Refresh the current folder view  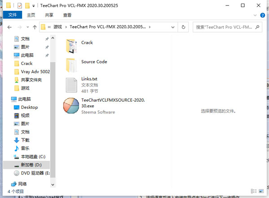coord(183,27)
